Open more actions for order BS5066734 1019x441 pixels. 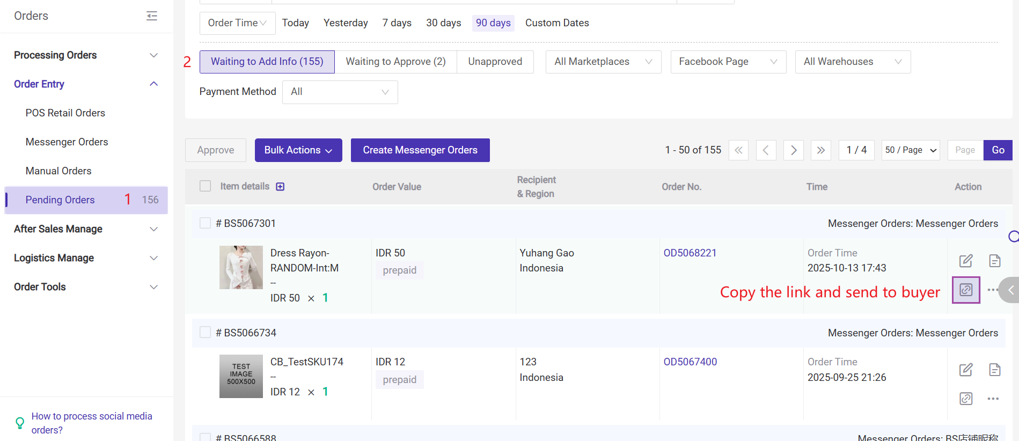[x=993, y=399]
